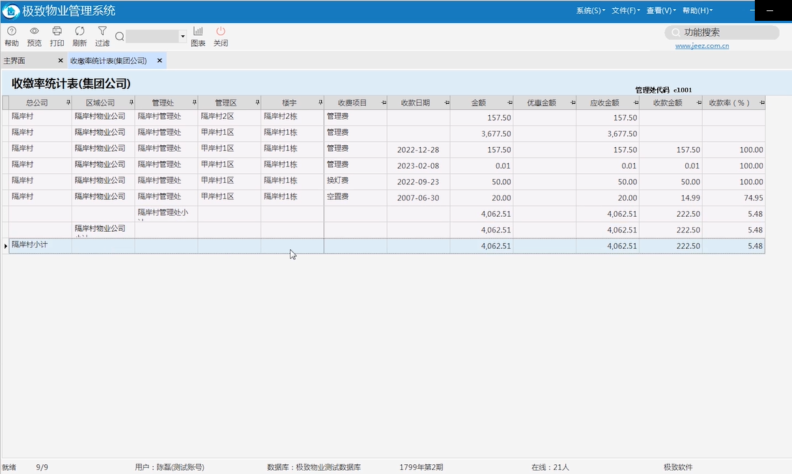Image resolution: width=792 pixels, height=474 pixels.
Task: Click the toolbar search text box
Action: (x=152, y=36)
